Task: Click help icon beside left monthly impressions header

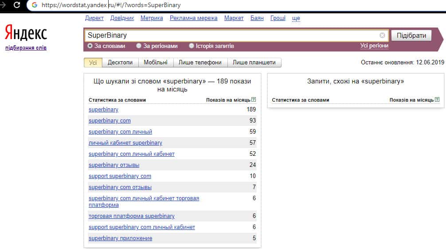Action: (x=254, y=100)
